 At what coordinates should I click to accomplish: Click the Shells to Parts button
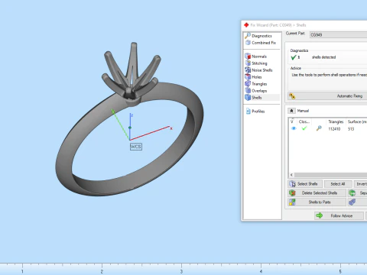[x=317, y=202]
